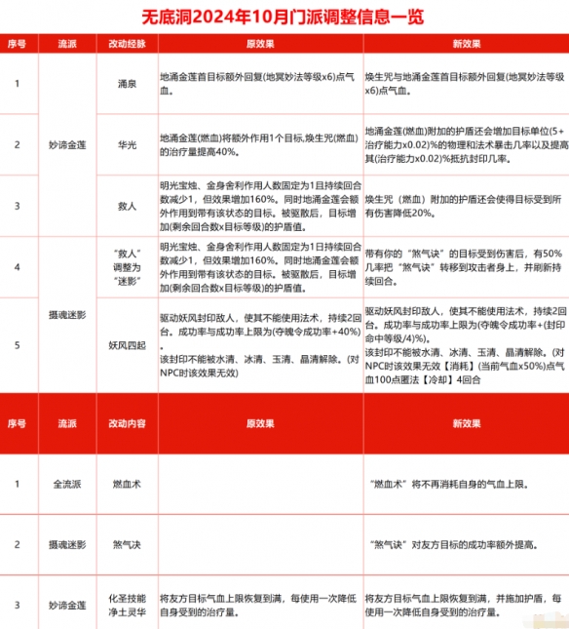The image size is (569, 629).
Task: Click 摄魂迷影 cell spanning rows 4 and 5
Action: (x=67, y=315)
